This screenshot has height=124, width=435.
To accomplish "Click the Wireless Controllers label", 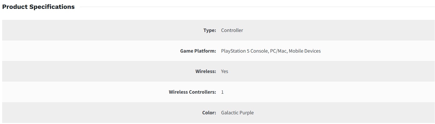I will 192,92.
